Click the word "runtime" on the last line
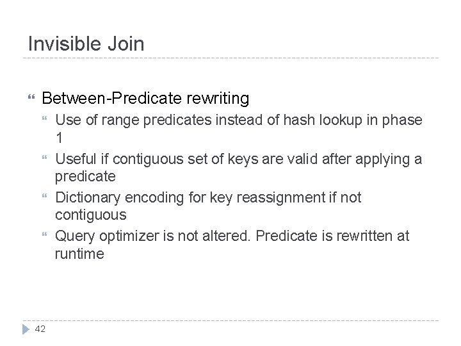Screen dimensions: 461x346 tap(79, 254)
